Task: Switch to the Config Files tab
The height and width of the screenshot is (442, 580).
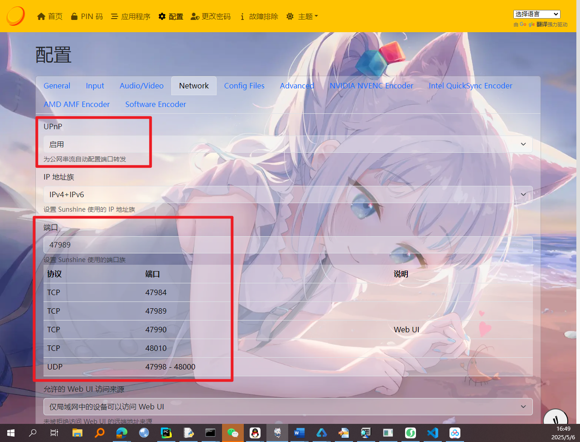Action: coord(244,86)
